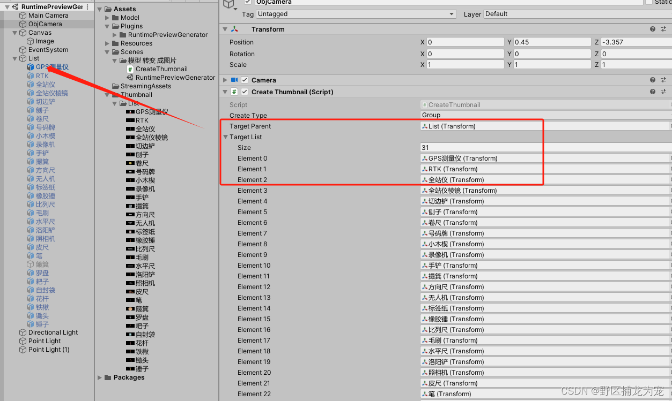Click the Canvas object cube icon
The height and width of the screenshot is (401, 672).
click(x=23, y=33)
